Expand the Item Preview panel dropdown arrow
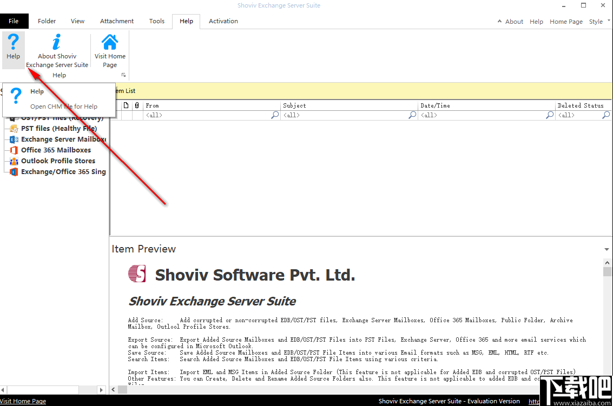 coord(606,249)
